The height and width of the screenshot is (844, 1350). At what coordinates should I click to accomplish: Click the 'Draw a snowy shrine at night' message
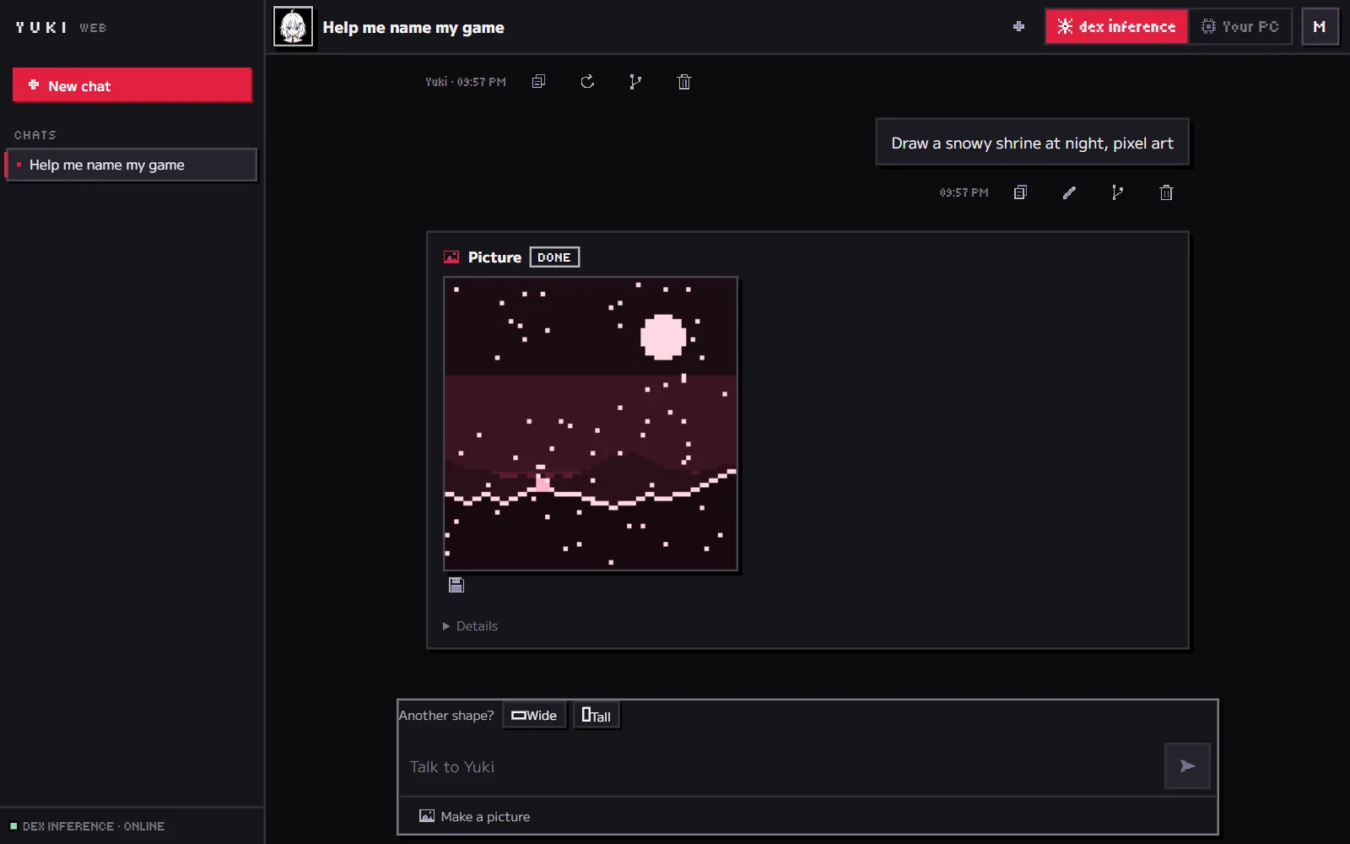pos(1032,143)
